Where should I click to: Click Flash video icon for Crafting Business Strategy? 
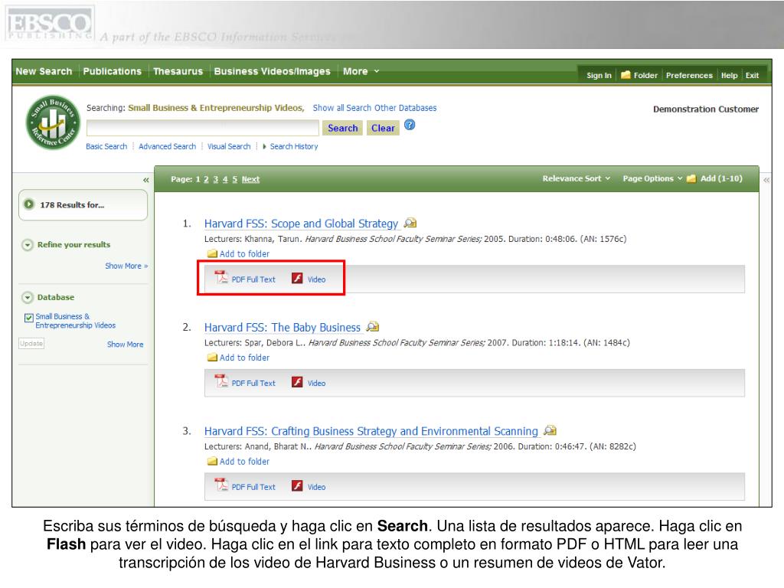[298, 485]
